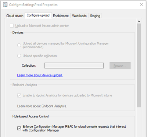This screenshot has height=137, width=147.
Task: Open the Enablement tab
Action: (x=61, y=16)
